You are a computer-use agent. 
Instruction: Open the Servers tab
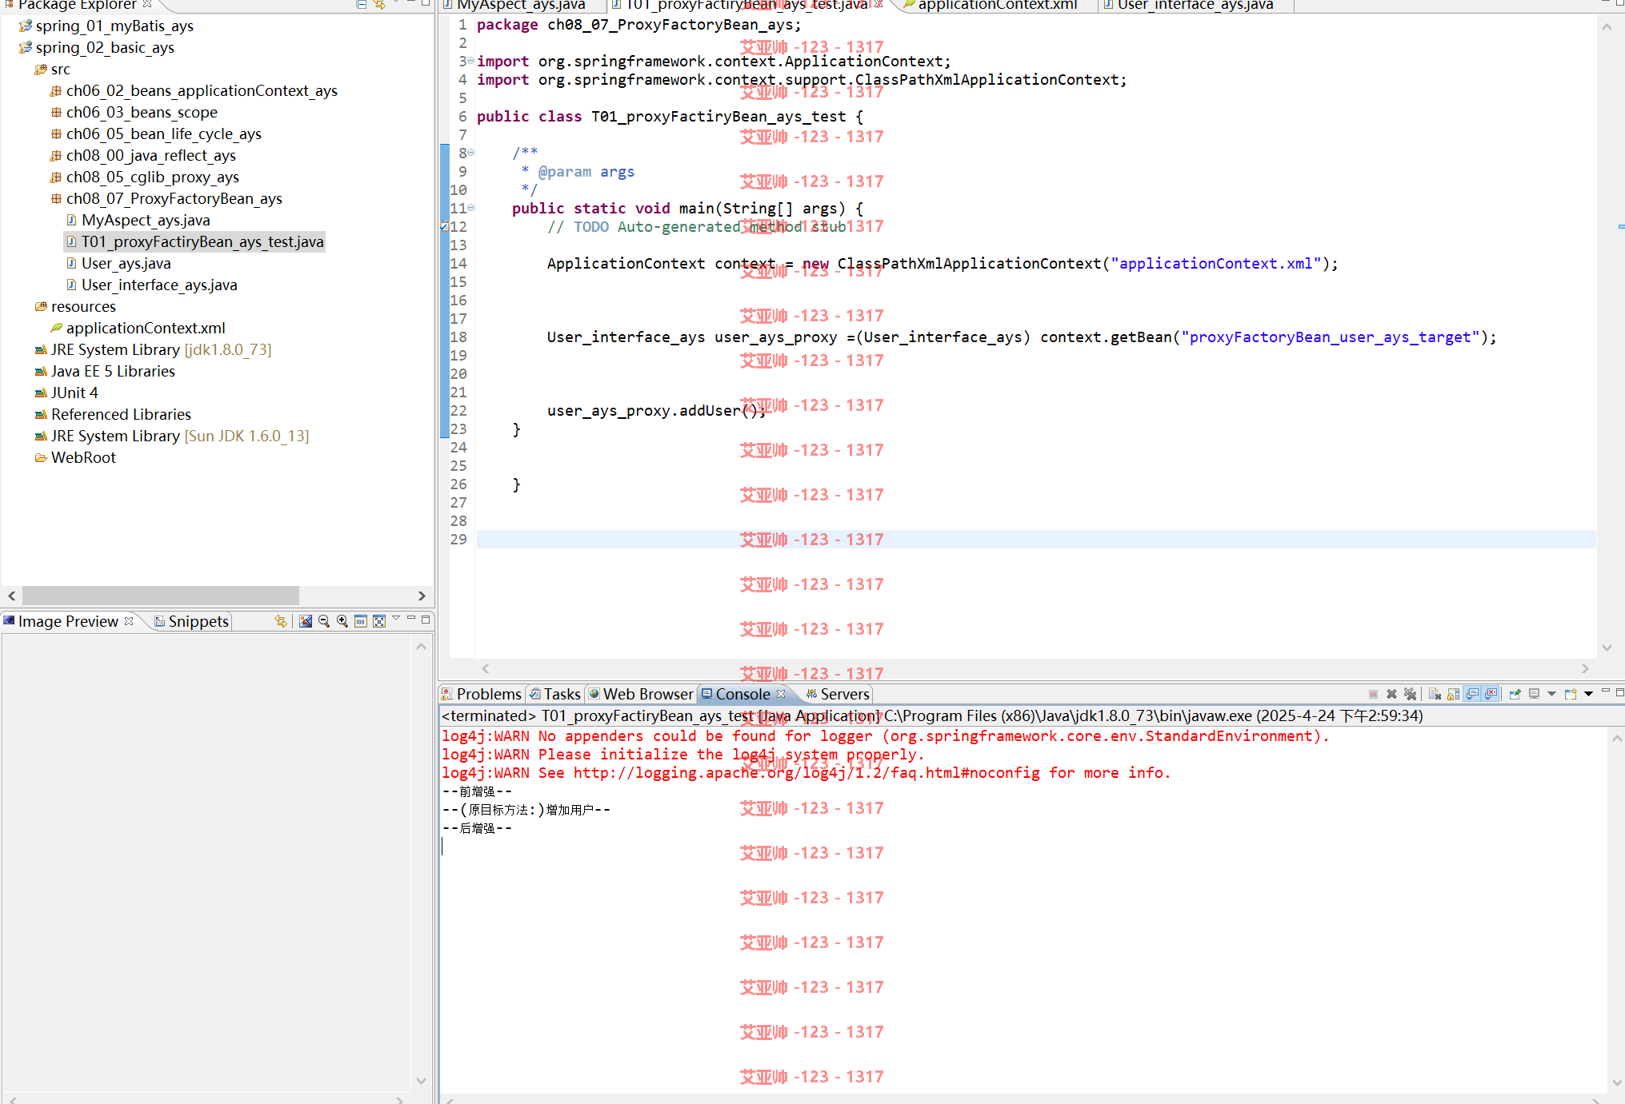point(838,694)
